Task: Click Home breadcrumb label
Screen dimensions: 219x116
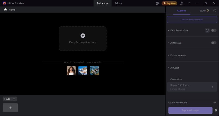Action: coord(12,10)
